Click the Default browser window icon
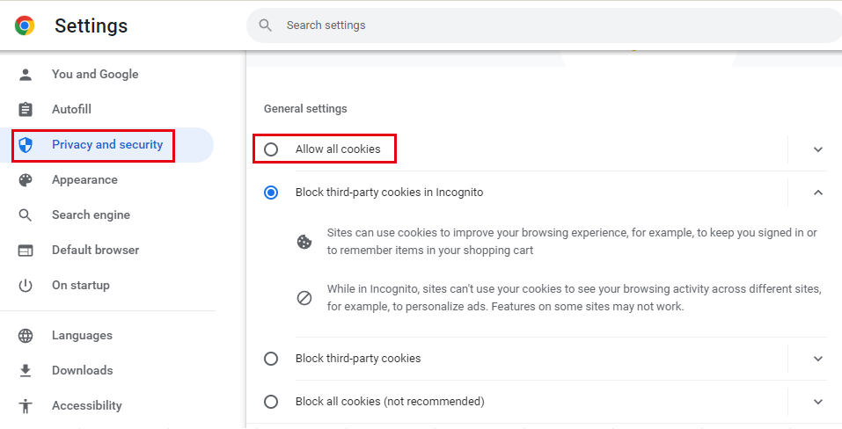 [x=26, y=251]
